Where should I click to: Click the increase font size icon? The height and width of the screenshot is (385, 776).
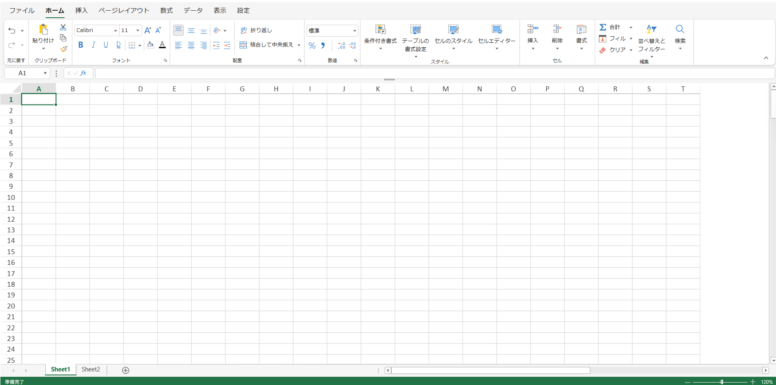[x=148, y=30]
